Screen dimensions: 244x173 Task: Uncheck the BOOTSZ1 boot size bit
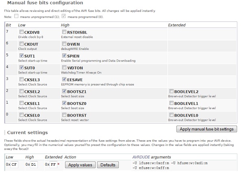pos(64,91)
